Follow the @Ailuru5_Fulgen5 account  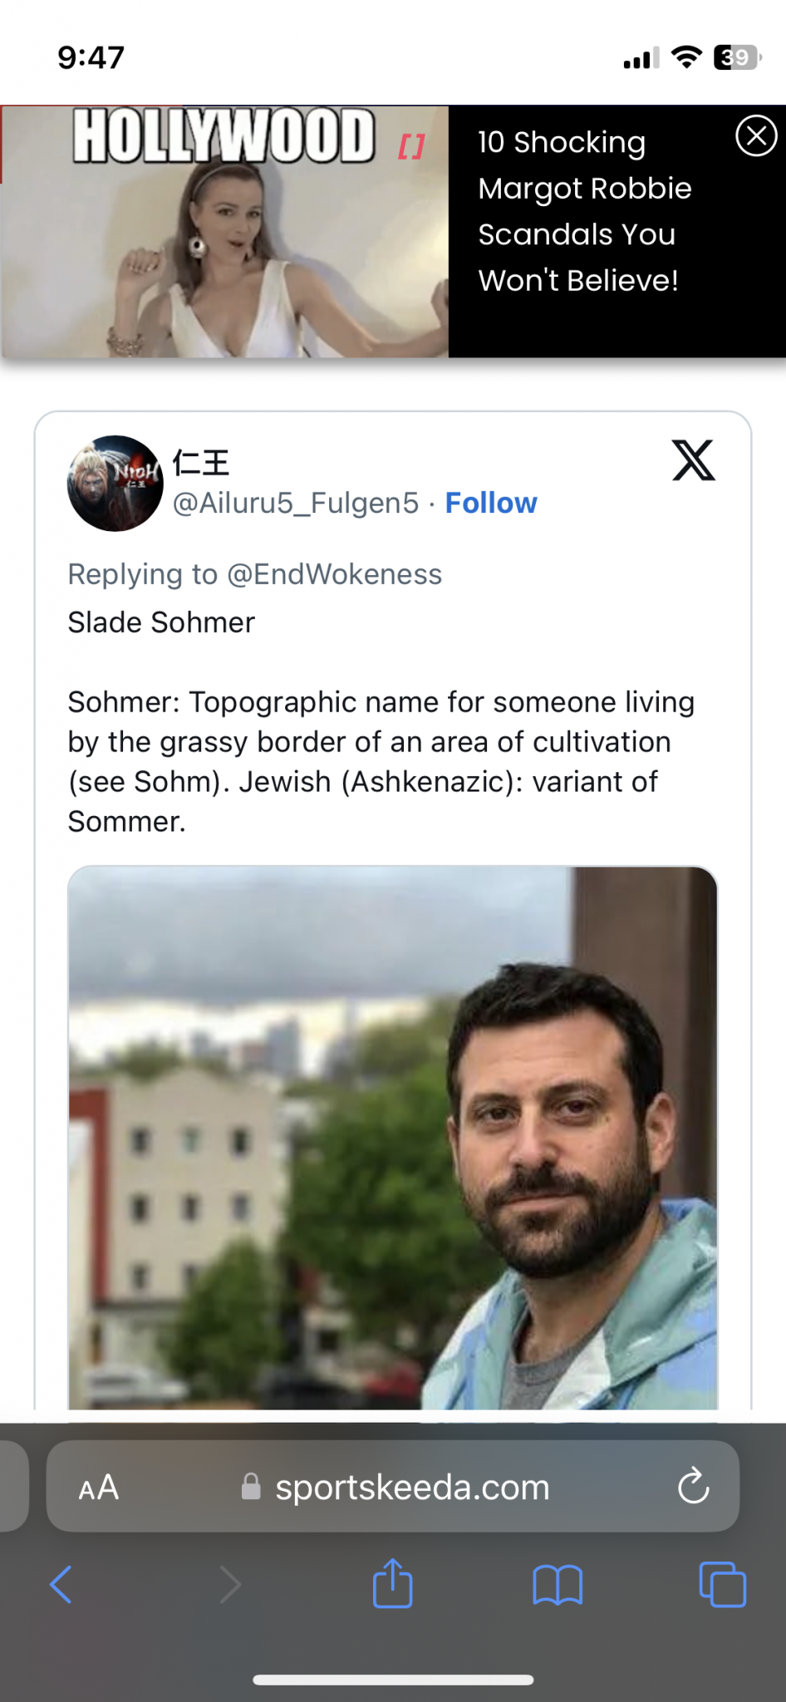point(491,503)
